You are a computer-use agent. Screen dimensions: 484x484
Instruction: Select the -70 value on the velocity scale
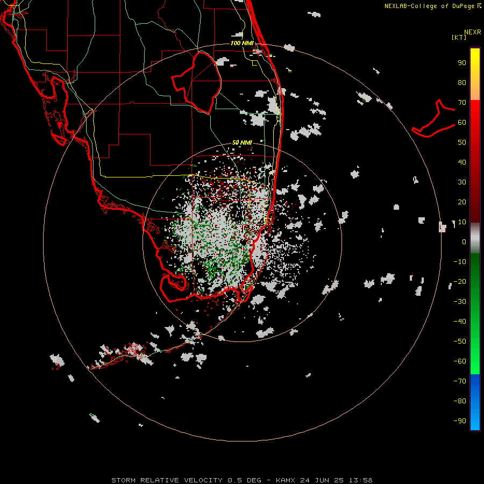pyautogui.click(x=460, y=381)
